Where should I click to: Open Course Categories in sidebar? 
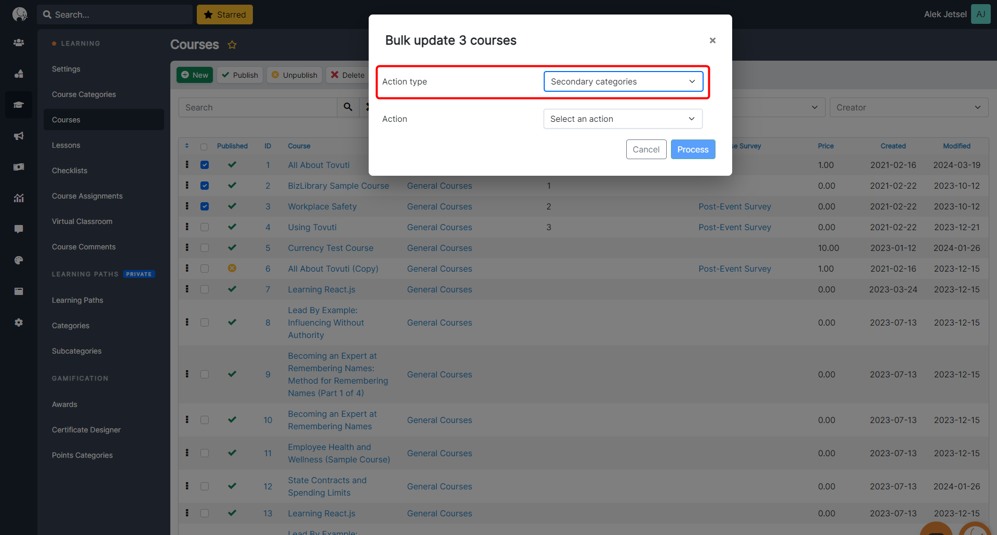point(84,94)
